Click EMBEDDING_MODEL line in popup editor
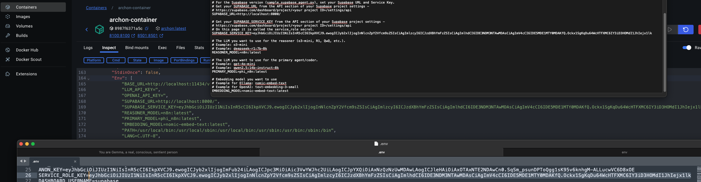Viewport: 701px width, 182px height. coord(250,91)
